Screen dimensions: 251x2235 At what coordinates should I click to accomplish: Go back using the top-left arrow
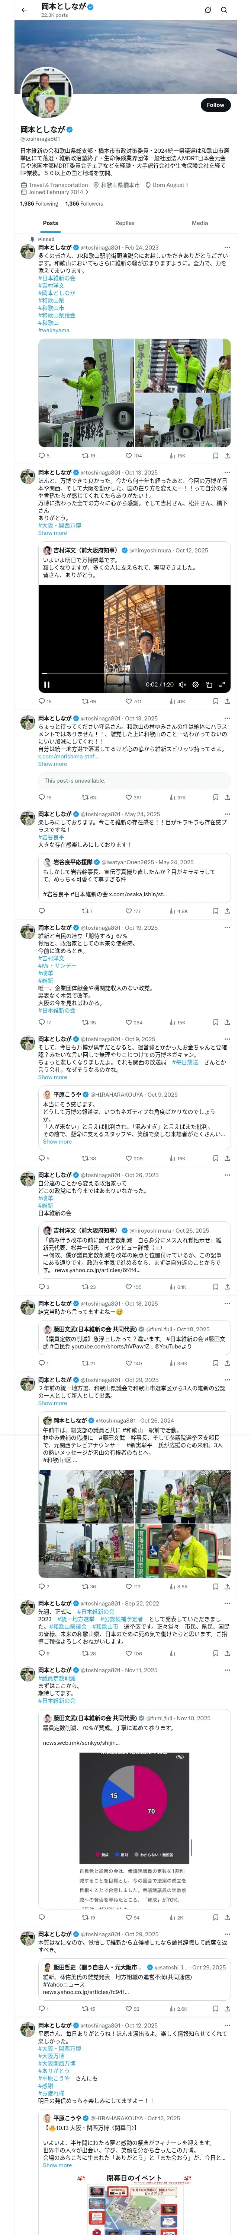tap(24, 10)
